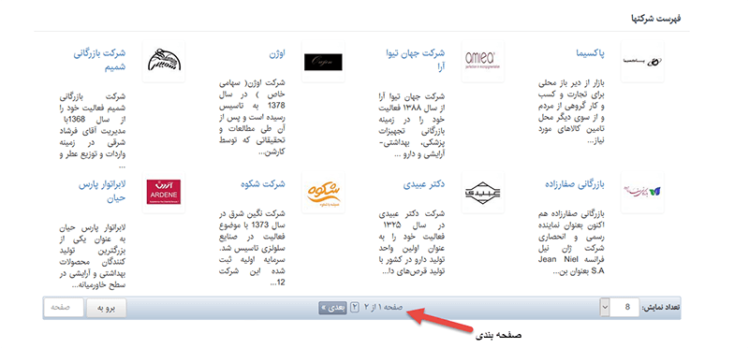749x348 pixels.
Task: Go to the next page with بعدی button
Action: 332,308
